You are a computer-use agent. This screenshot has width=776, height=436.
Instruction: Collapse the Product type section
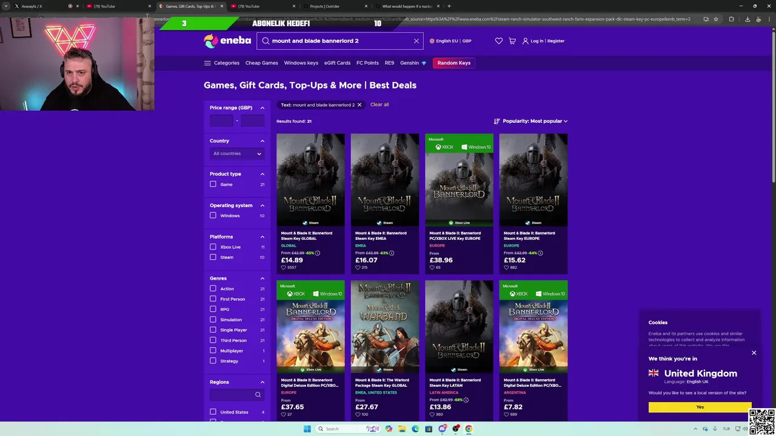click(263, 174)
